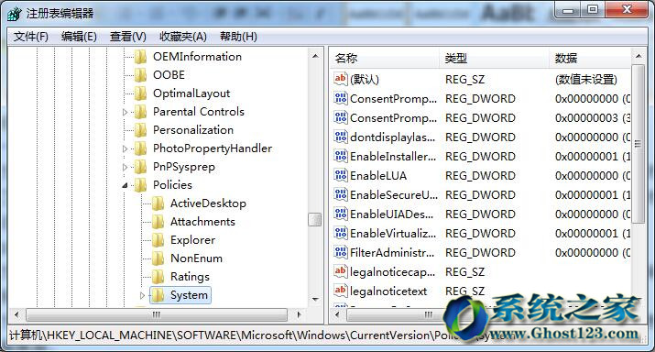Click the tree pane horizontal scroll thumb
This screenshot has width=655, height=352.
click(x=157, y=314)
